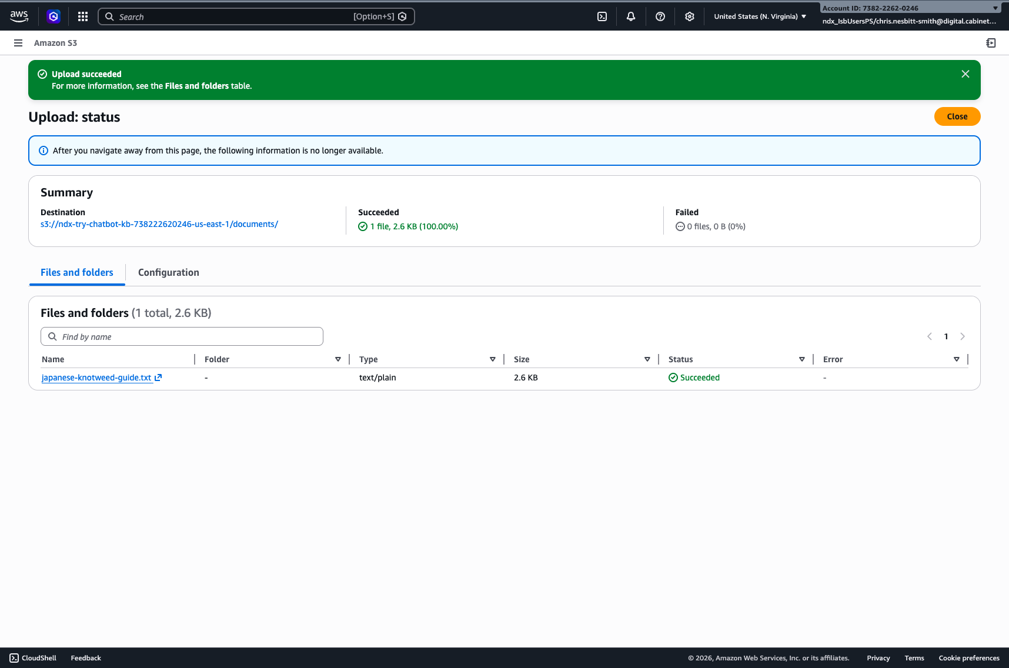Open the S3 destination bucket link
This screenshot has height=668, width=1009.
point(159,224)
